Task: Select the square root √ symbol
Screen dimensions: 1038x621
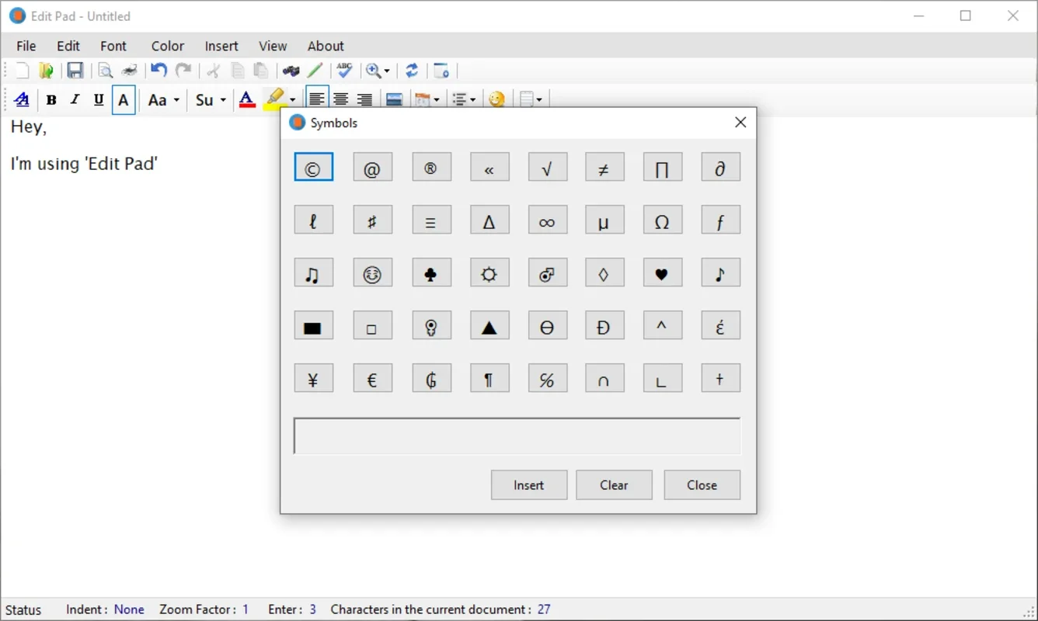Action: pos(547,167)
